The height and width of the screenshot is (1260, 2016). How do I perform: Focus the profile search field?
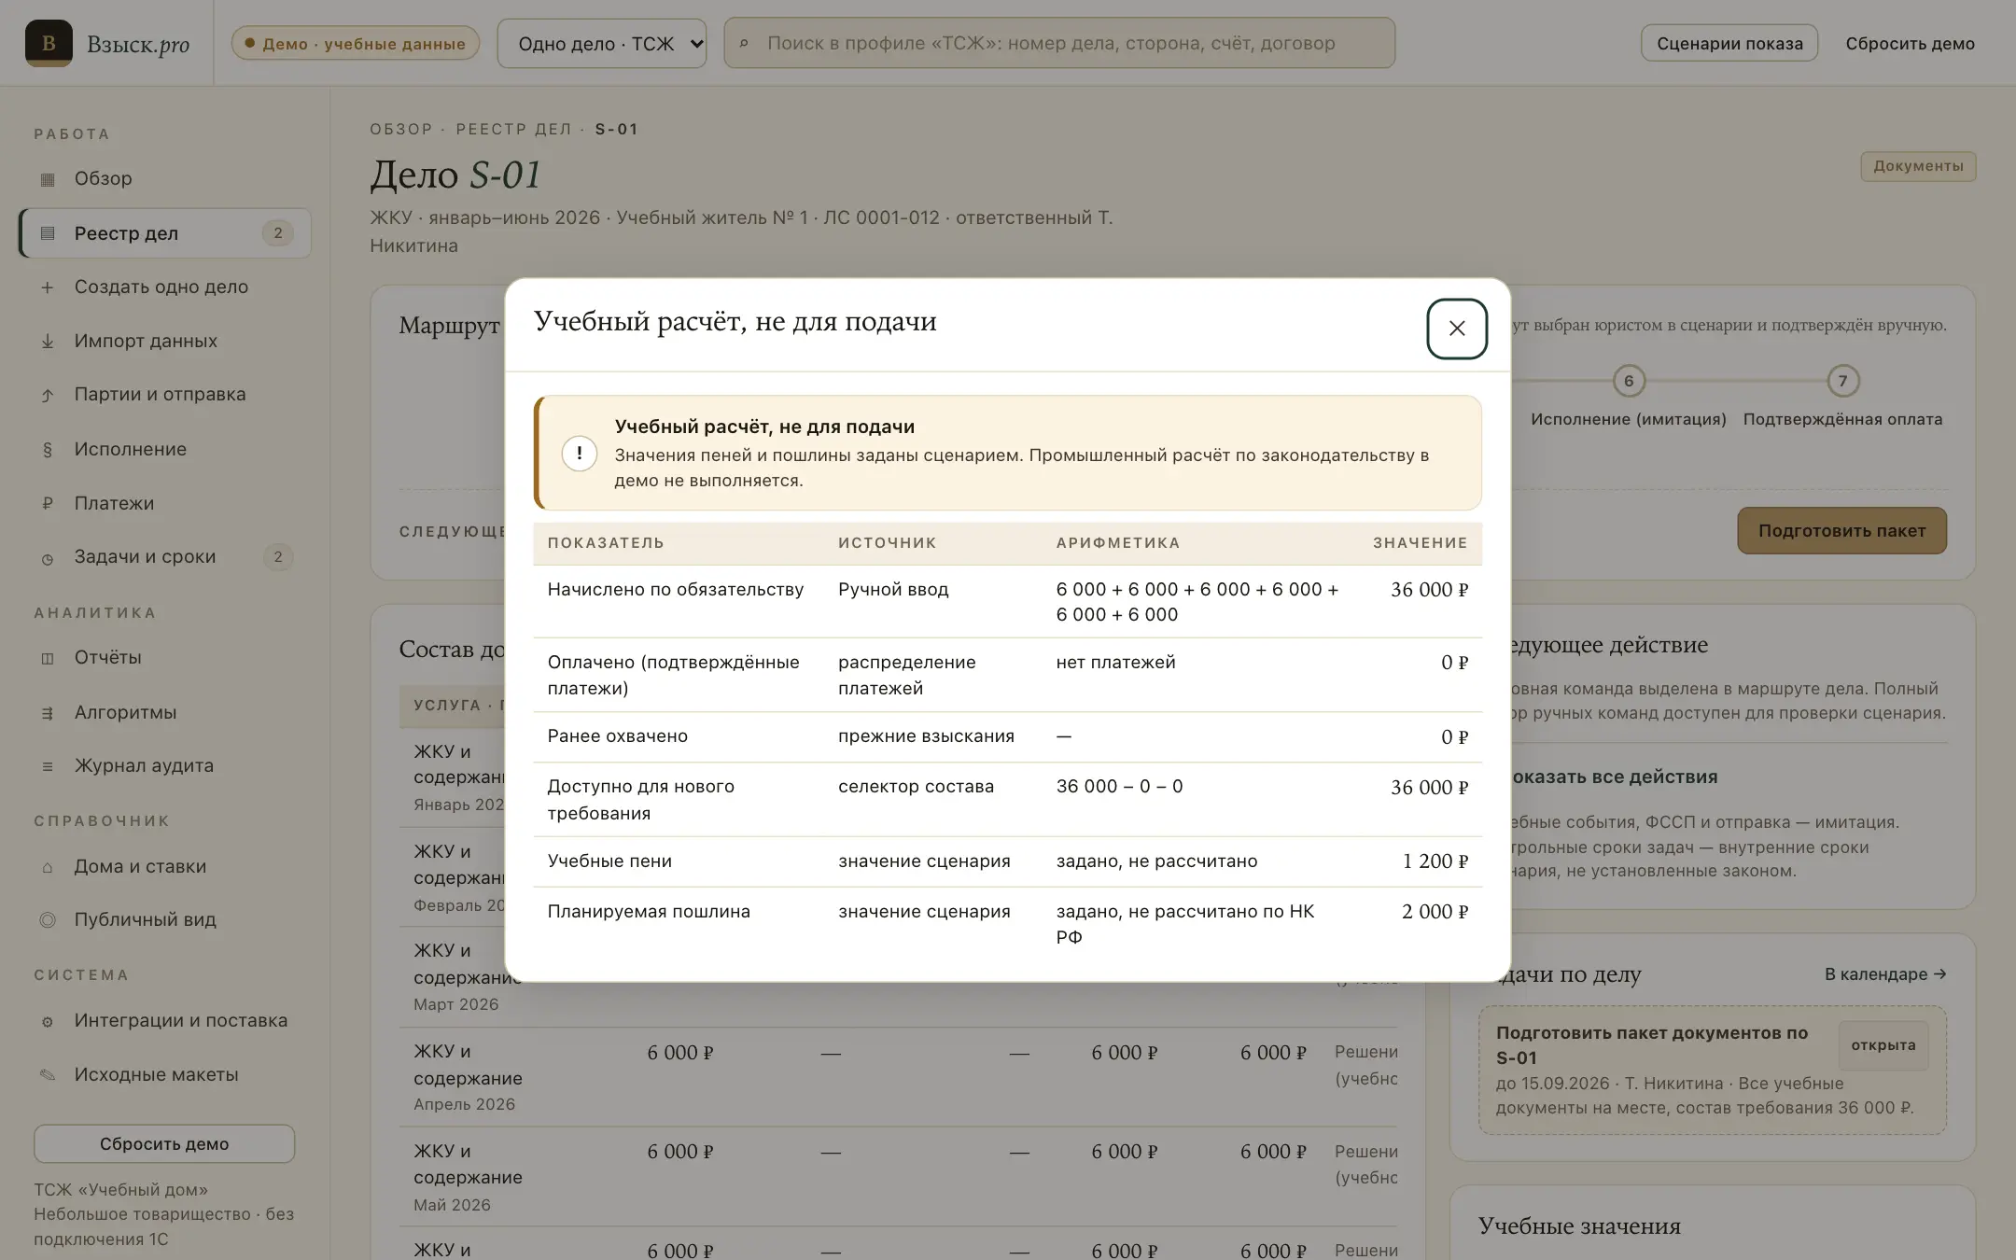pos(1059,43)
